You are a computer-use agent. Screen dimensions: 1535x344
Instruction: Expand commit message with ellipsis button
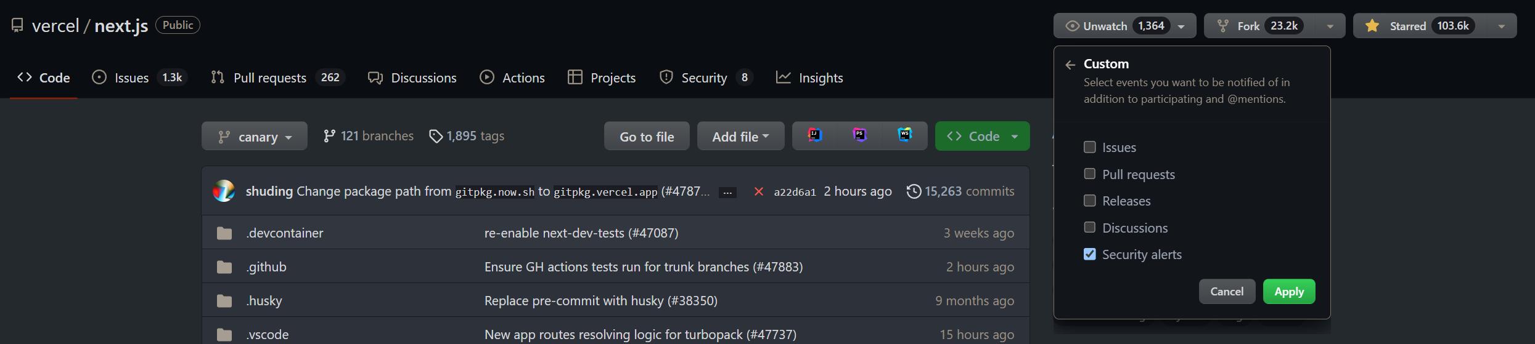(x=727, y=193)
